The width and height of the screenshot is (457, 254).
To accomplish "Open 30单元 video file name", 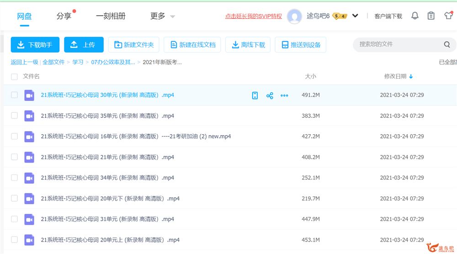I will [x=107, y=95].
